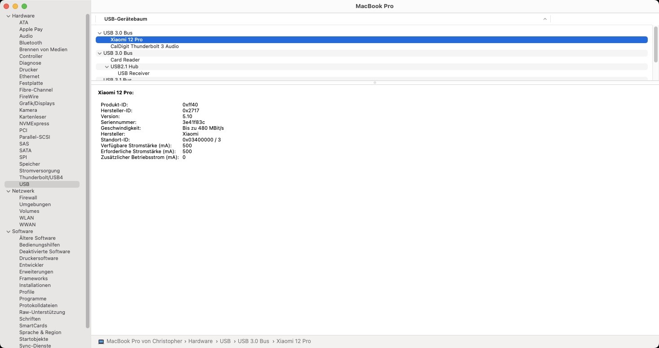Screen dimensions: 659x348
Task: Collapse the second USB 3.0 Bus above Card Reader
Action: click(x=100, y=53)
